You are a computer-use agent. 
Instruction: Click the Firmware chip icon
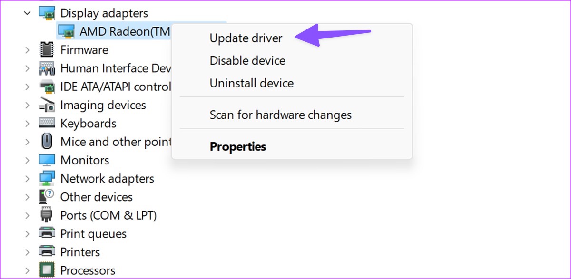(x=47, y=49)
